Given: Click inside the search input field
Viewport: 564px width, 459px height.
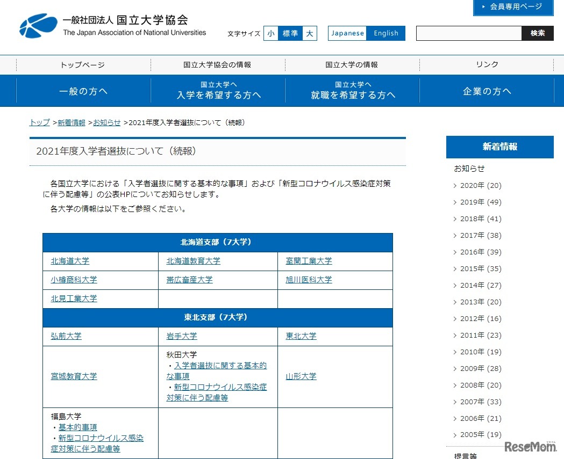Looking at the screenshot, I should pyautogui.click(x=468, y=33).
